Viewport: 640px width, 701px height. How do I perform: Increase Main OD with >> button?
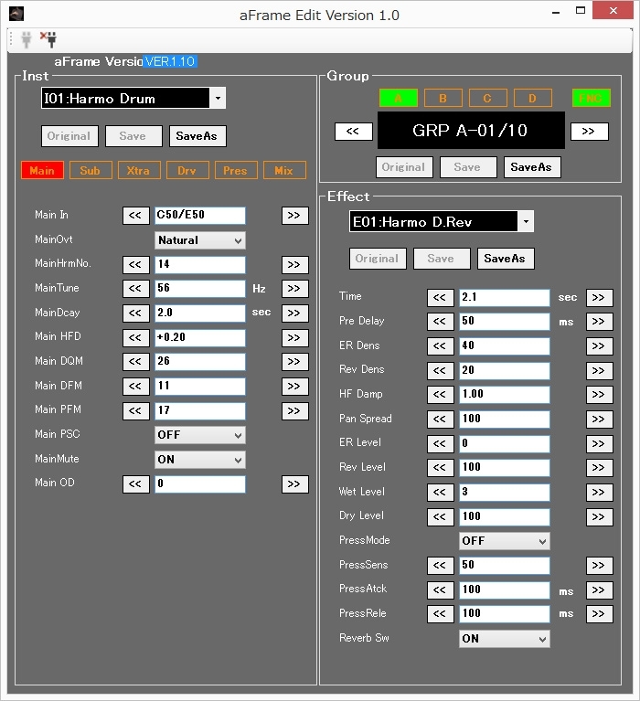(294, 484)
